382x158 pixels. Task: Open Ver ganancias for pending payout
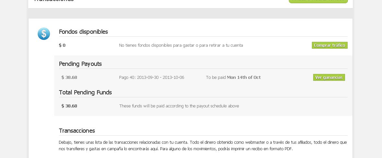[x=329, y=78]
